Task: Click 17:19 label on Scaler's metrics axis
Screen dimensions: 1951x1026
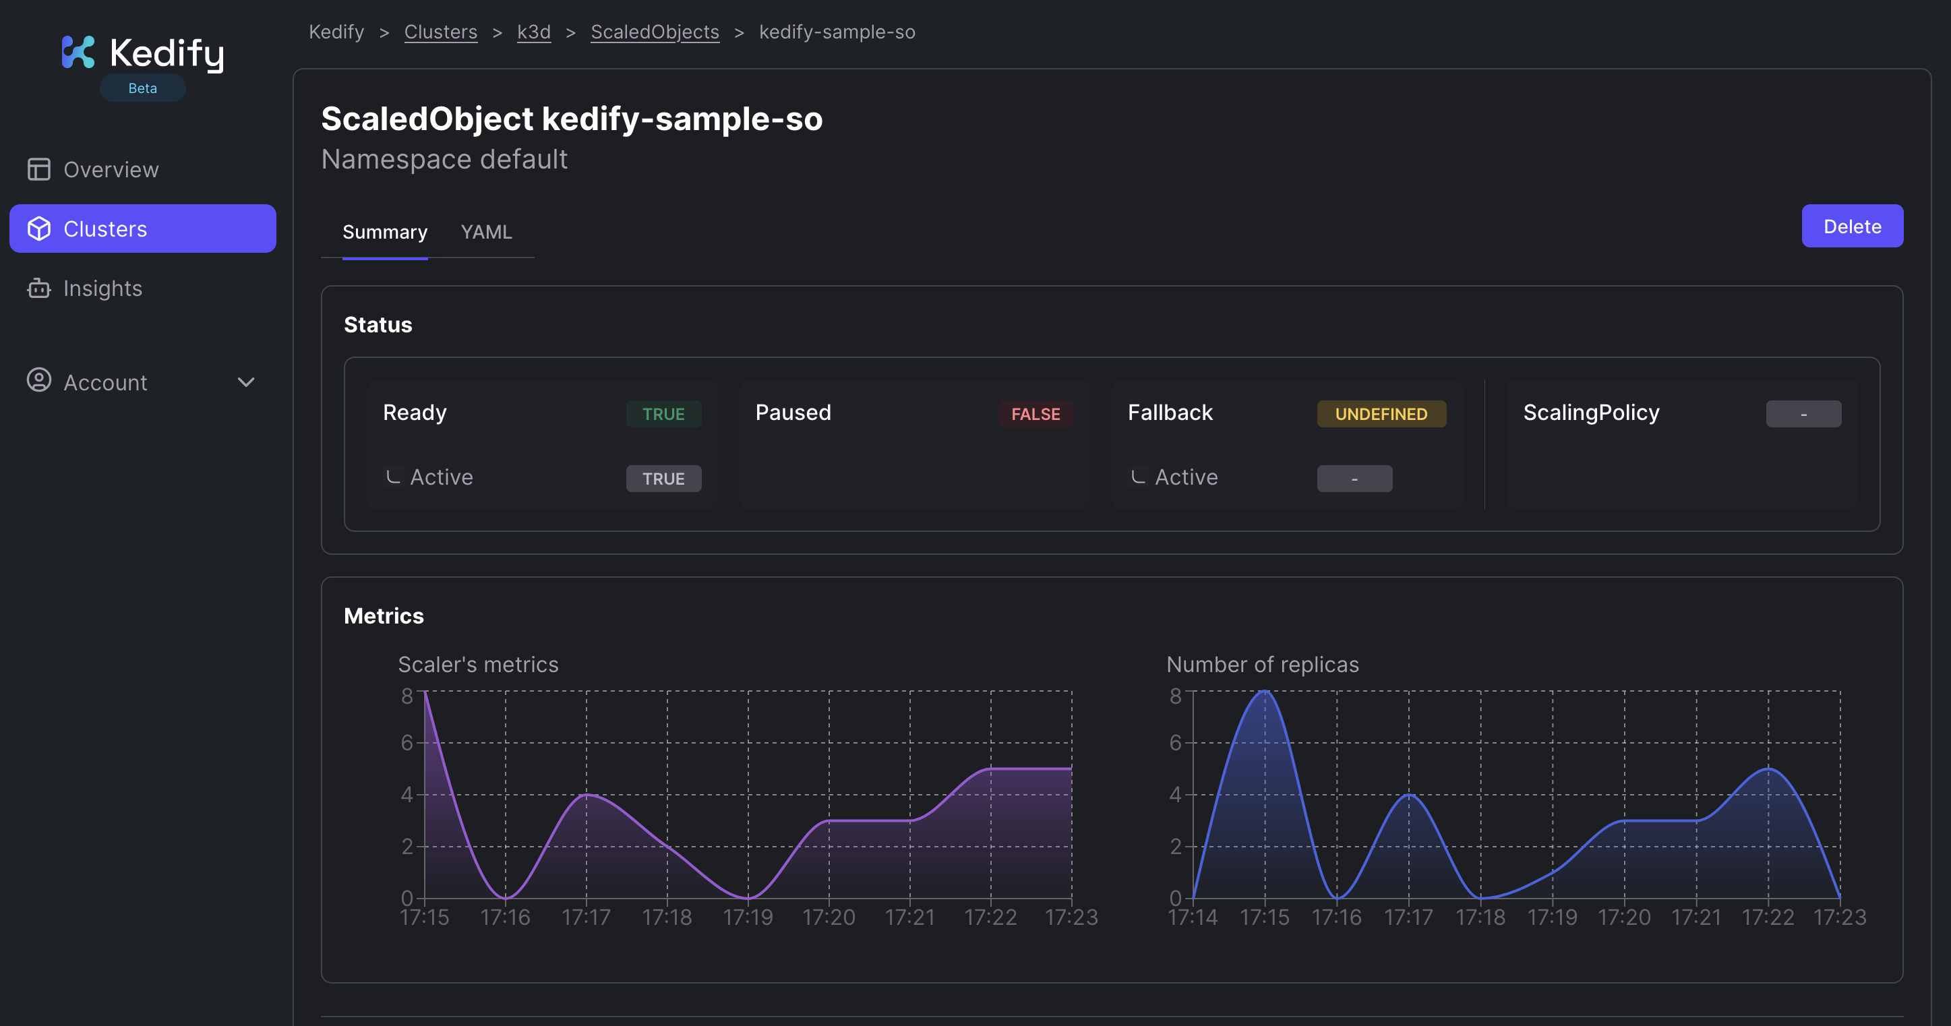Action: point(748,917)
